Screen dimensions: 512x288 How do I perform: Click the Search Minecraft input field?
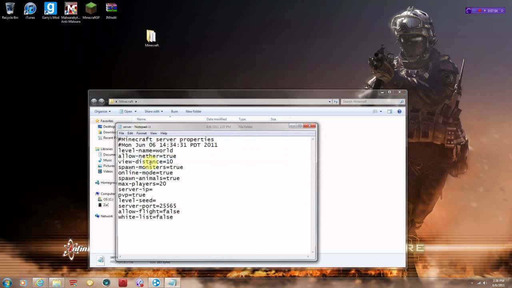pyautogui.click(x=370, y=102)
